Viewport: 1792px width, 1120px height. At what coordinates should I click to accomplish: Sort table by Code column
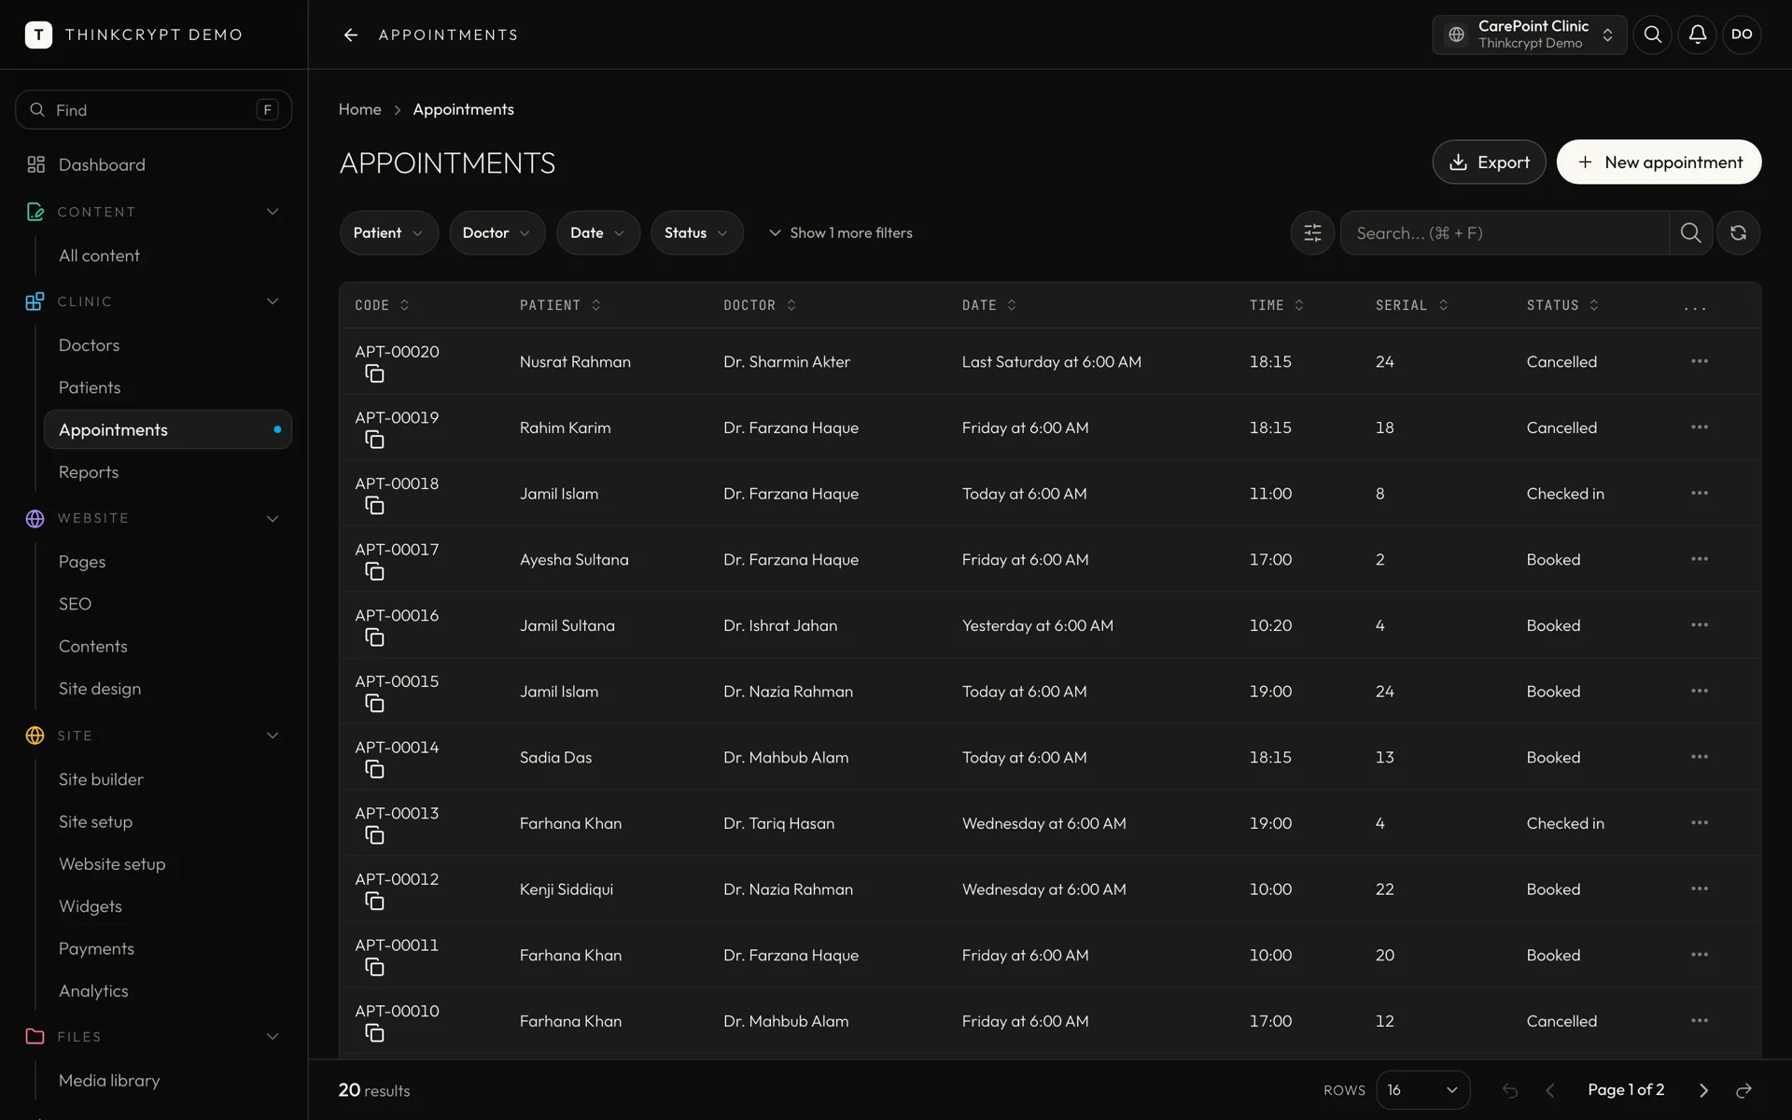point(382,305)
